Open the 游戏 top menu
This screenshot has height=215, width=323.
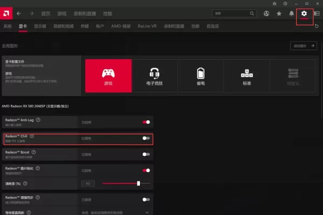pyautogui.click(x=62, y=13)
